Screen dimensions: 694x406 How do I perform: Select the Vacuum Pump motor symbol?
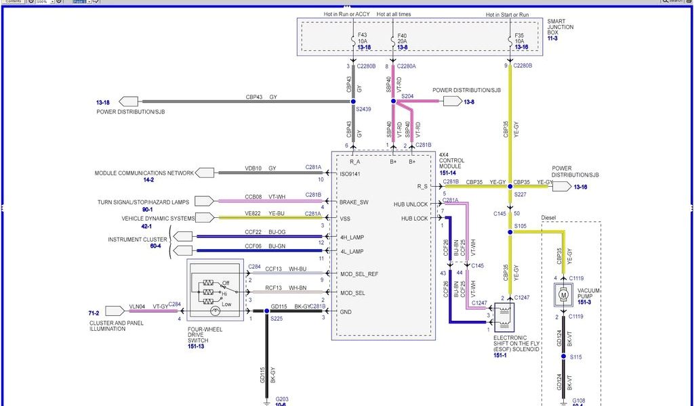coord(563,295)
